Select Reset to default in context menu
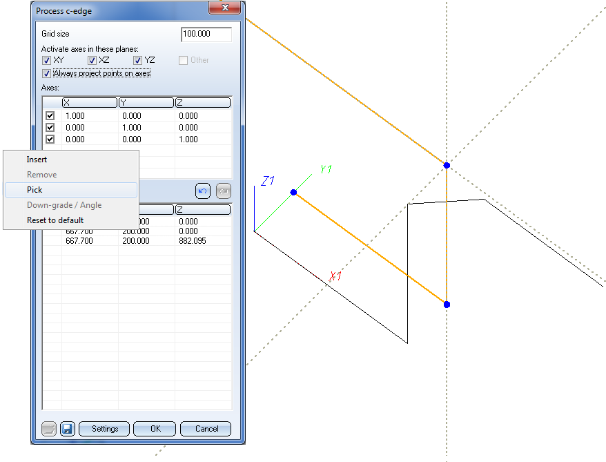 (55, 220)
